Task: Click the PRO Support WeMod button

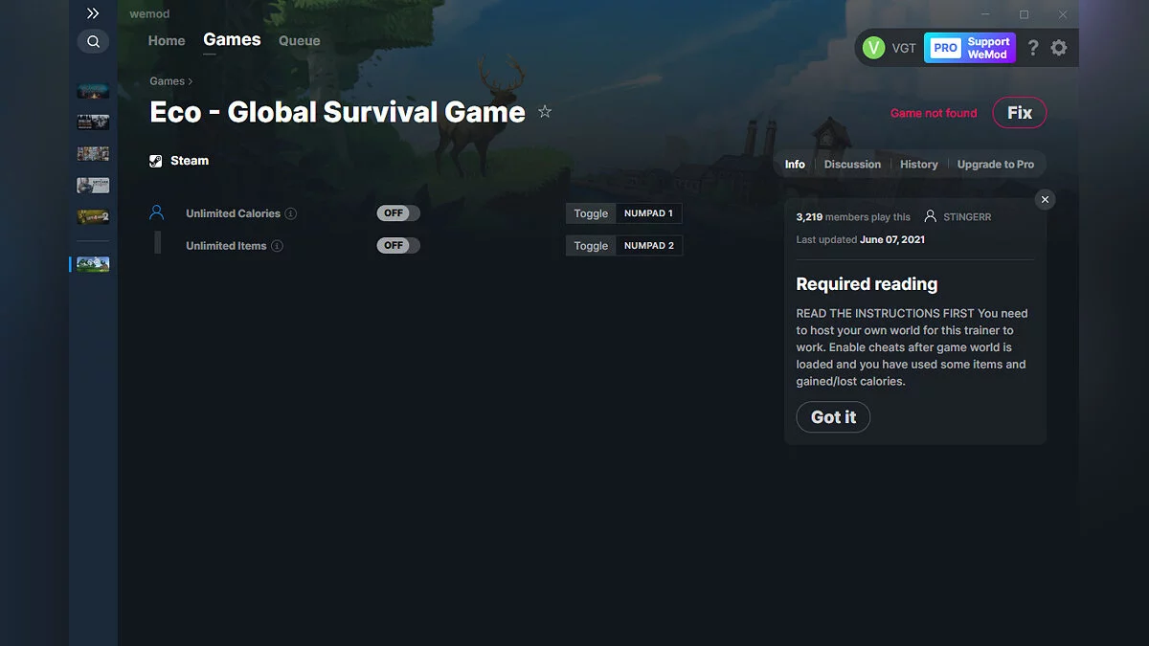Action: 970,48
